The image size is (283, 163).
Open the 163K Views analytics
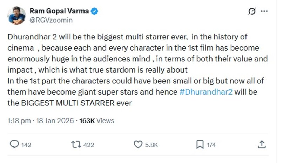(x=96, y=121)
